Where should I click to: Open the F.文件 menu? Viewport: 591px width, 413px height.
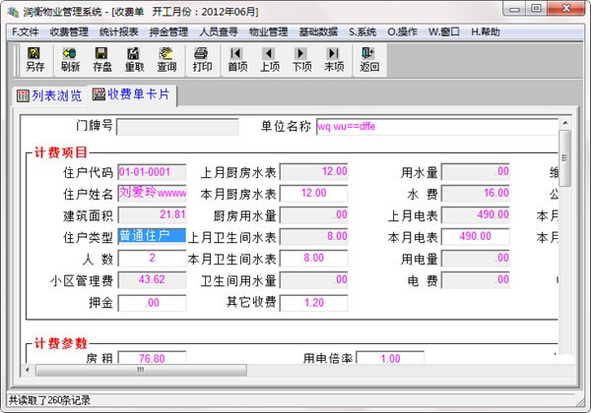26,32
